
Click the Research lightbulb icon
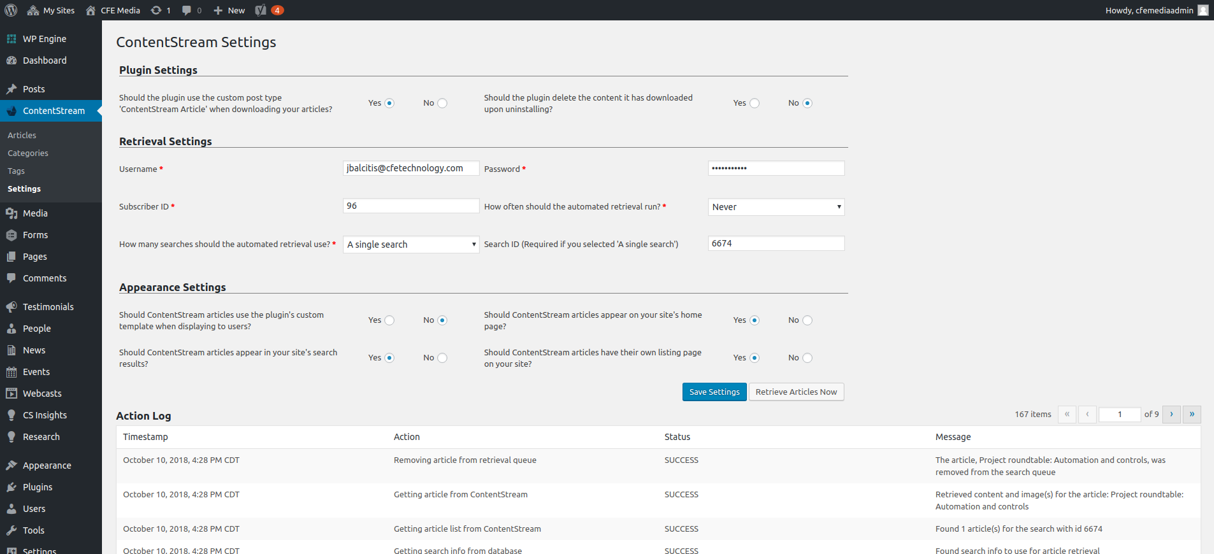point(11,437)
